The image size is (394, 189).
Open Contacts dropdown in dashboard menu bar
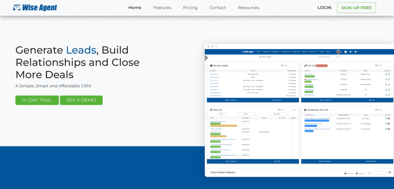(x=266, y=52)
